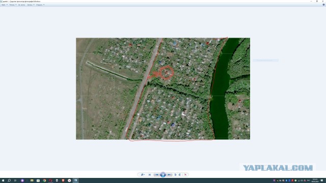Expand the Открыть menu dropdown arrow

[x=44, y=5]
